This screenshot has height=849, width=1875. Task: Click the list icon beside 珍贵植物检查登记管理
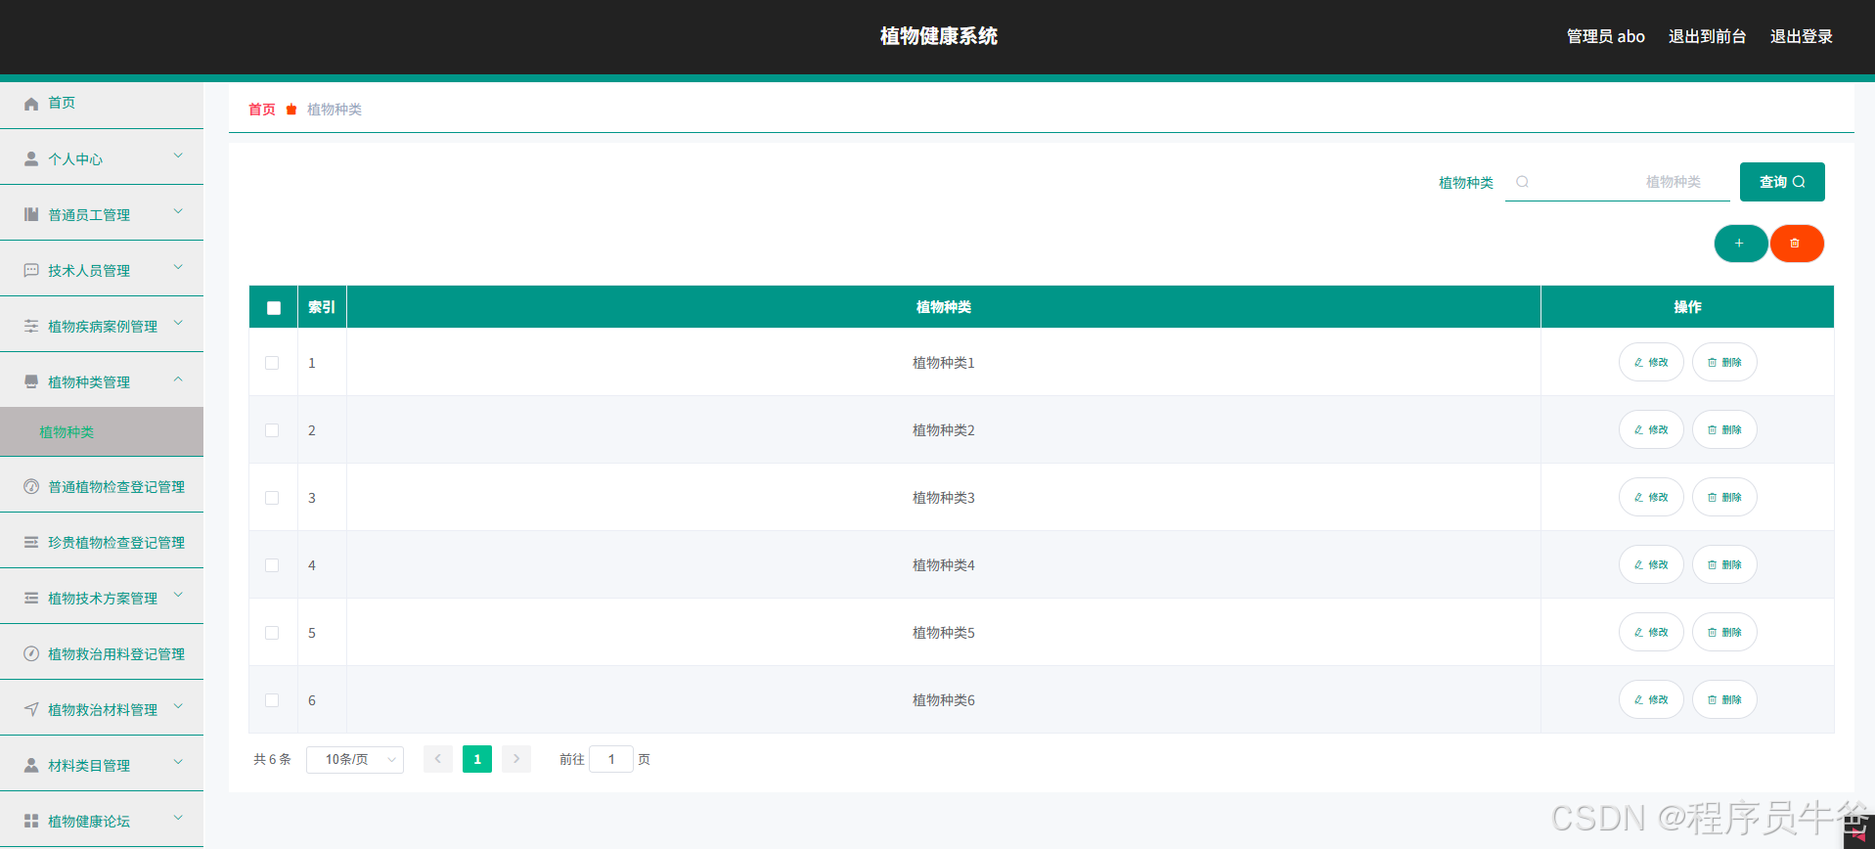(31, 542)
